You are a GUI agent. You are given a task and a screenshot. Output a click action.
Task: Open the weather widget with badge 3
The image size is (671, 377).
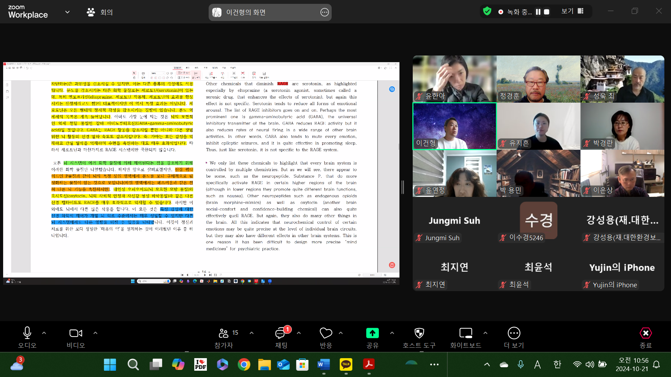click(x=17, y=364)
